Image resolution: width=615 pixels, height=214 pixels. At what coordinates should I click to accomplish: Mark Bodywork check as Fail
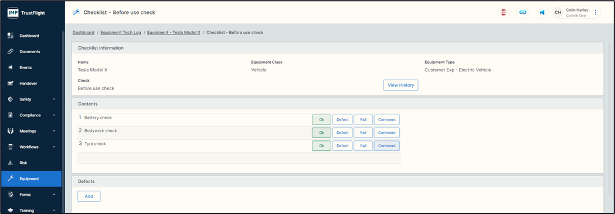point(363,133)
